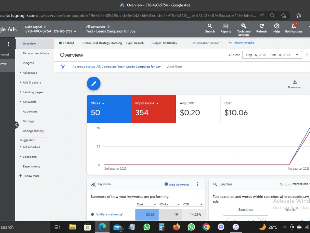Open Tools and settings wrench icon
The height and width of the screenshot is (233, 310).
point(244,30)
